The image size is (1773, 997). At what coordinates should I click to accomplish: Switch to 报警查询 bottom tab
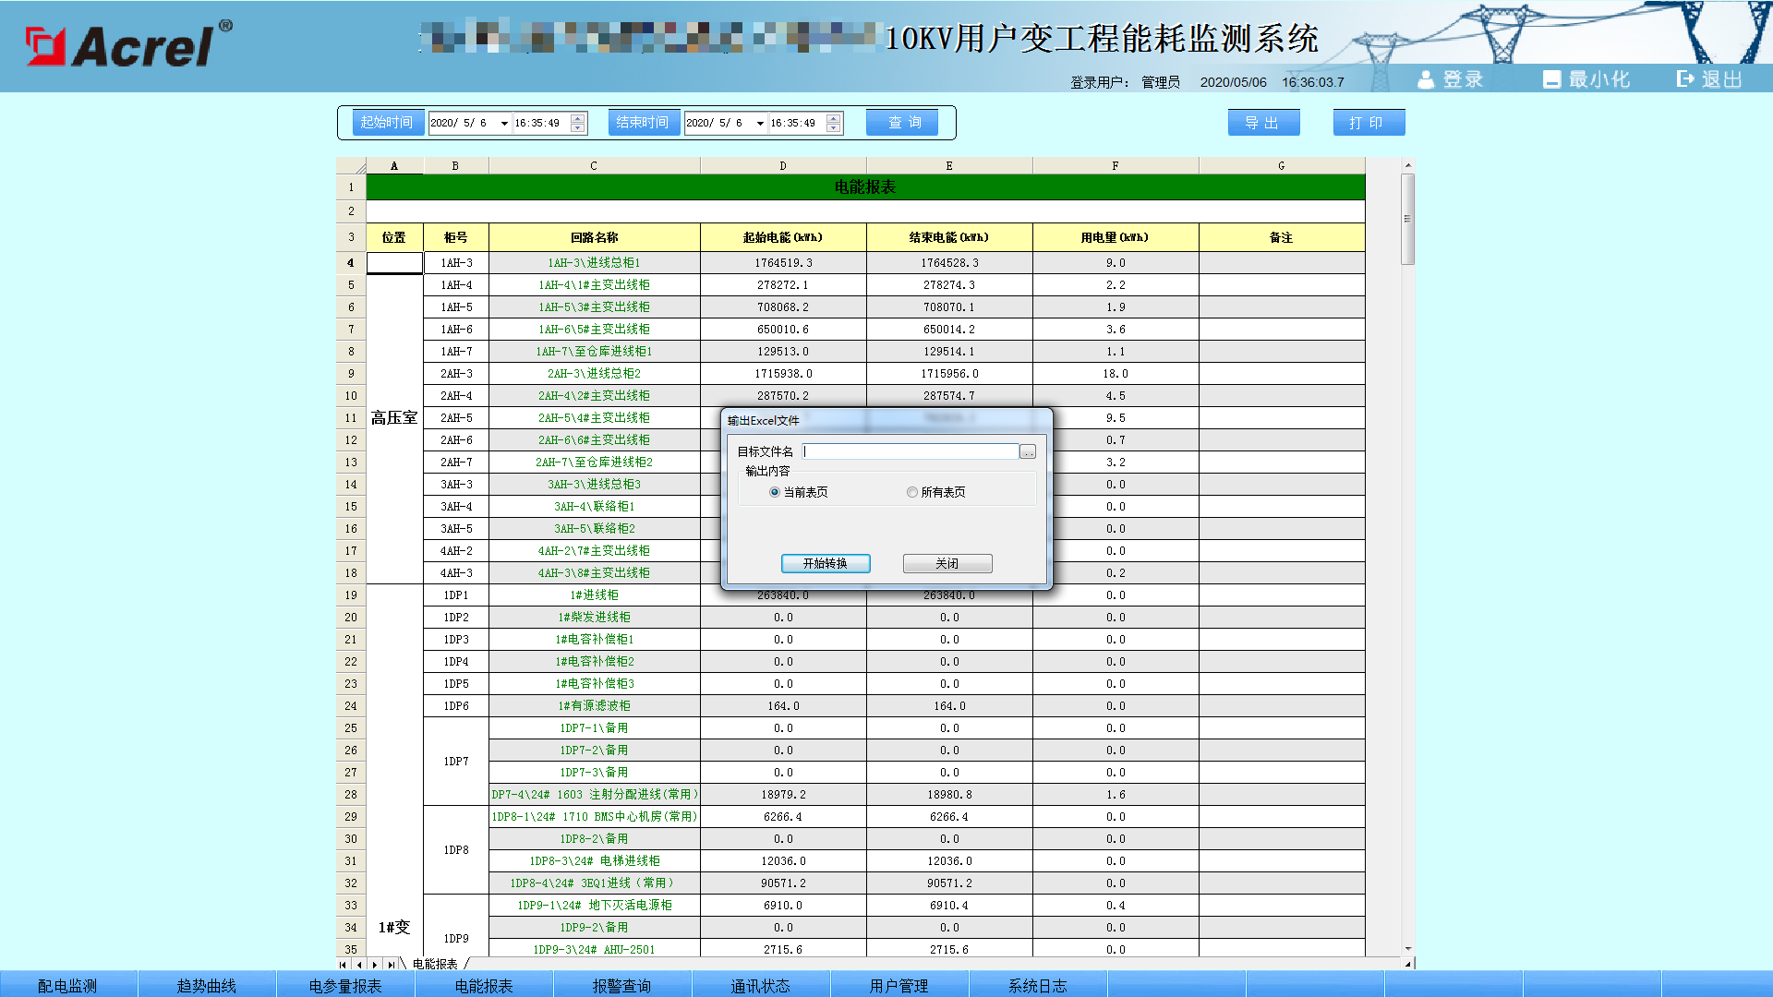click(621, 986)
